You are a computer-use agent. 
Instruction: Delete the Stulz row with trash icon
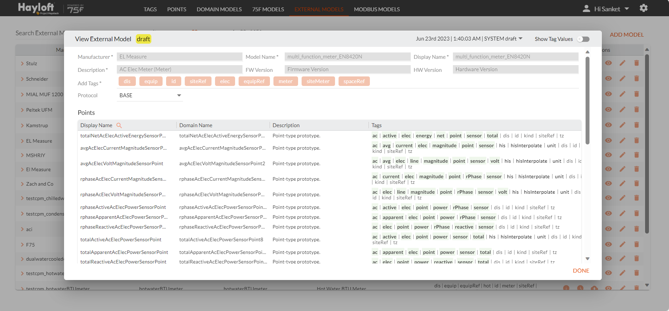pyautogui.click(x=637, y=63)
